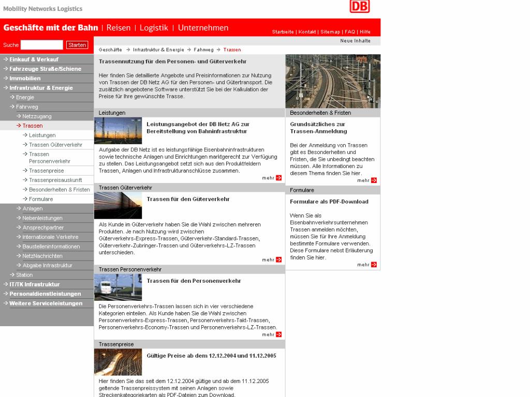This screenshot has width=530, height=397.
Task: Expand Fahrzeuge Straße/Schiene sidebar item
Action: pos(47,69)
